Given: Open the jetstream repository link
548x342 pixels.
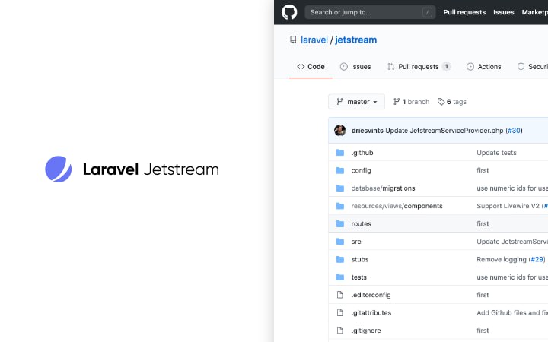Looking at the screenshot, I should click(x=355, y=40).
